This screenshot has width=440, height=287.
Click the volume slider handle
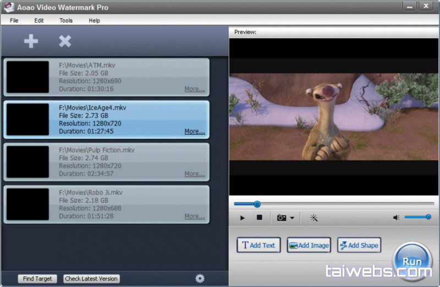pos(428,217)
